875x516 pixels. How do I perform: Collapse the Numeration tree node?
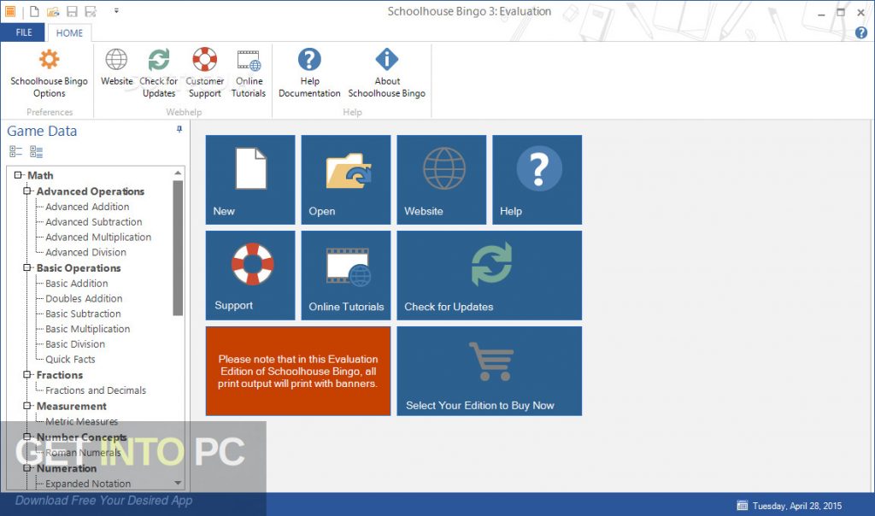(x=26, y=468)
